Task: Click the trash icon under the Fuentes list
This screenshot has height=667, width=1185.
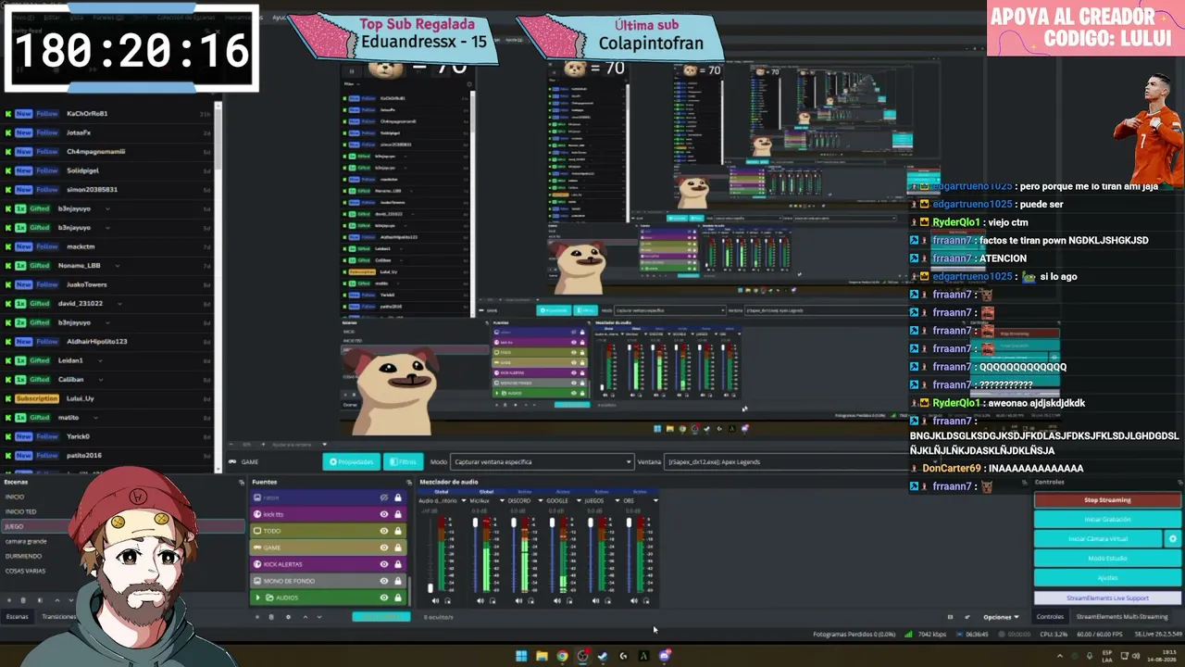Action: 271,617
